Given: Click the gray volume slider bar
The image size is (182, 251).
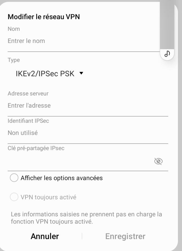Looking at the screenshot, I should (x=167, y=24).
